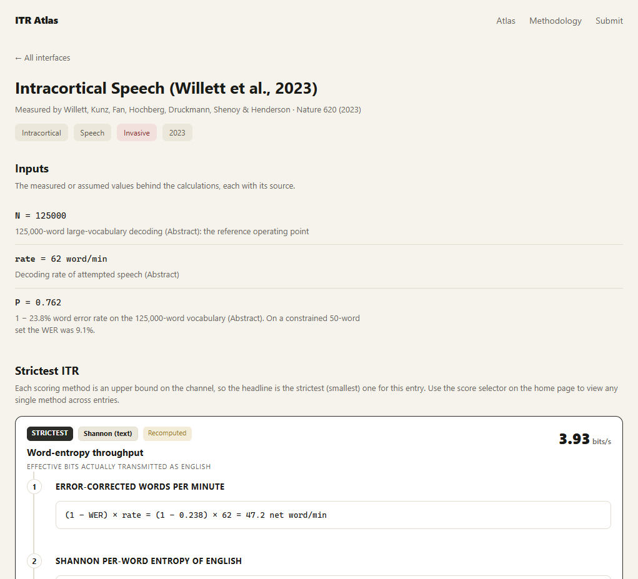Click ERROR-CORRECTED WORDS PER MINUTE step heading
The height and width of the screenshot is (579, 638).
pyautogui.click(x=140, y=487)
